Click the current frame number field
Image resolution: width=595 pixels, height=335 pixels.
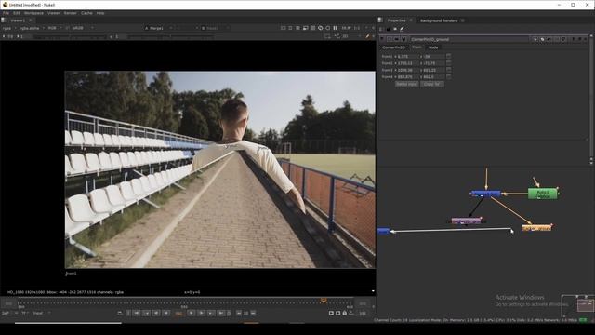pyautogui.click(x=178, y=314)
